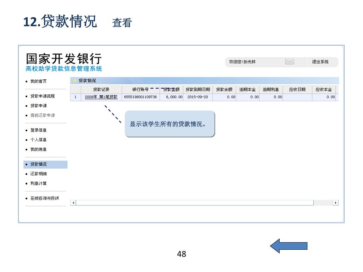
Task: Open 提前还款申请 menu item
Action: coord(43,115)
